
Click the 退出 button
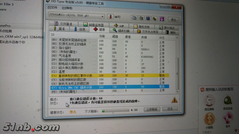point(173,20)
